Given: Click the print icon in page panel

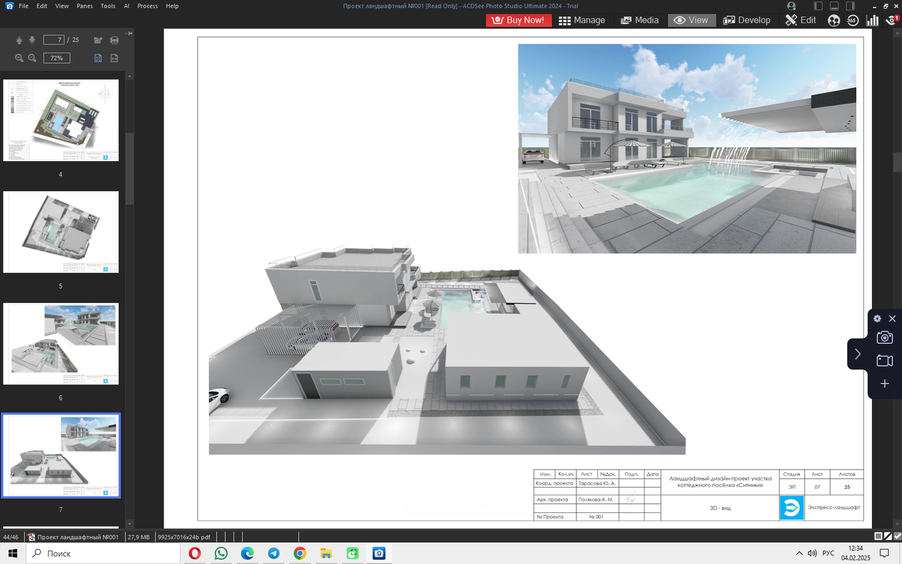Looking at the screenshot, I should (114, 40).
